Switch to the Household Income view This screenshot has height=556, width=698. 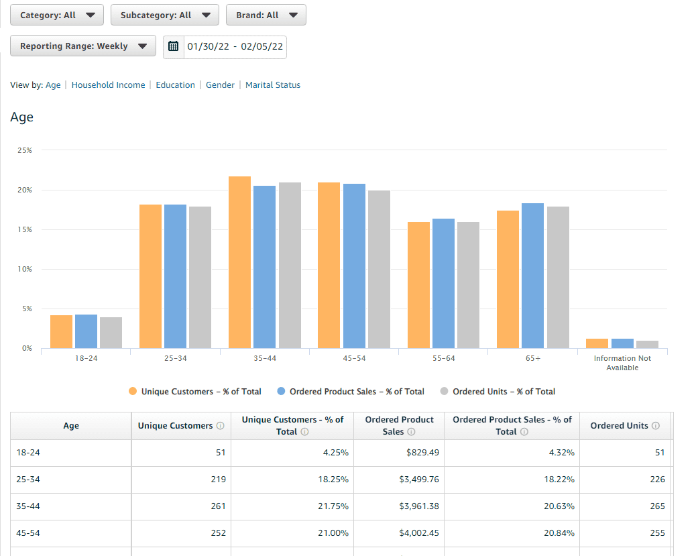click(x=108, y=85)
